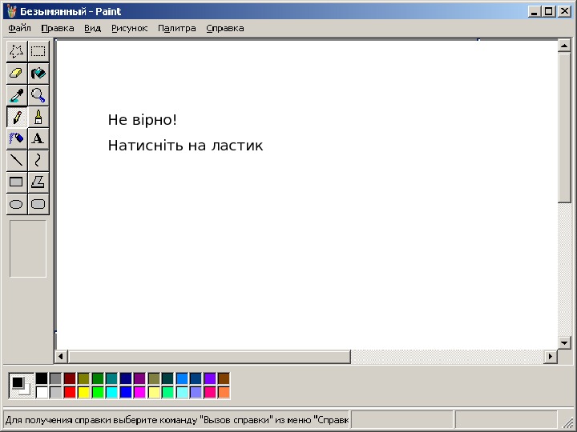Click the foreground/background color indicator box
The height and width of the screenshot is (432, 577).
tap(21, 386)
